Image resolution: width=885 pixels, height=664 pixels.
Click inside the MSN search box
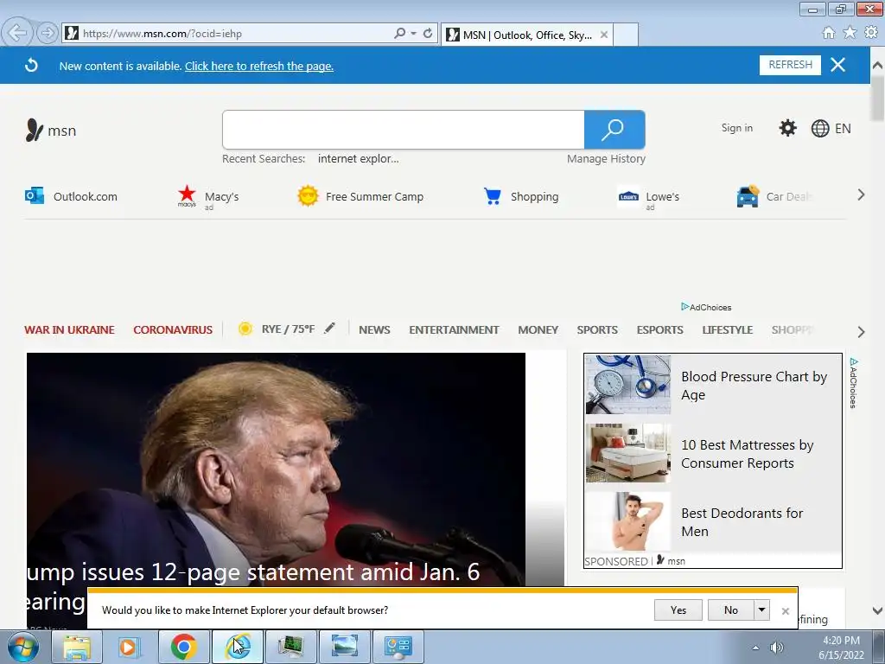coord(403,130)
